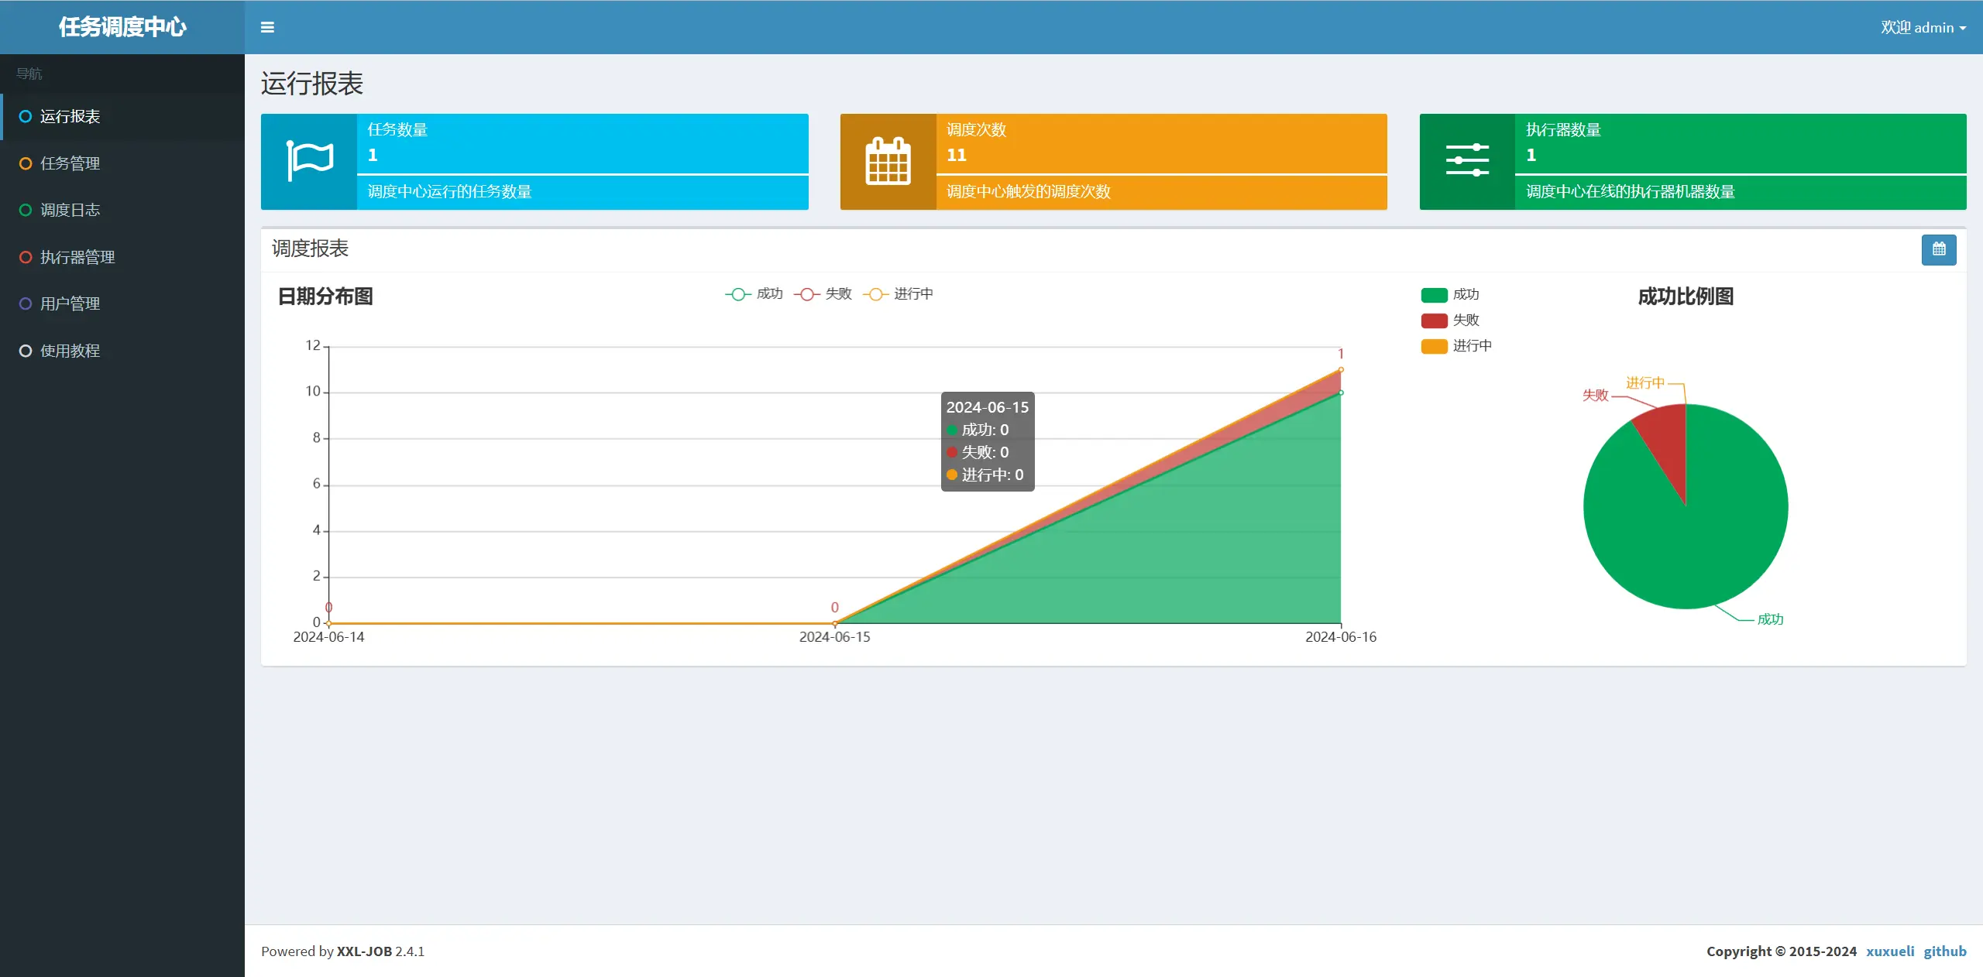
Task: Open the 欢迎 admin user dropdown
Action: pos(1923,27)
